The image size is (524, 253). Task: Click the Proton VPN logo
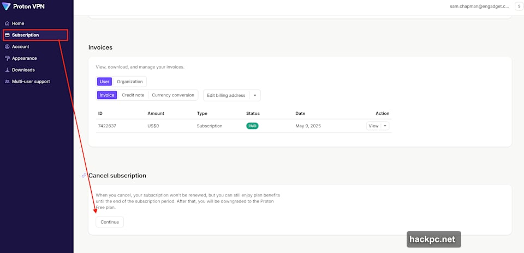(x=23, y=7)
